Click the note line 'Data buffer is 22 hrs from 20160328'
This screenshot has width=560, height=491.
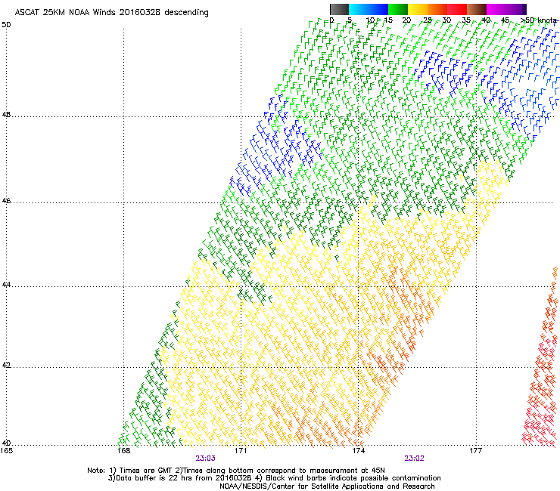pyautogui.click(x=274, y=478)
